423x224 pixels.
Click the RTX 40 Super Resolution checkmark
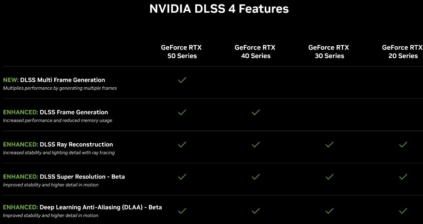(256, 177)
